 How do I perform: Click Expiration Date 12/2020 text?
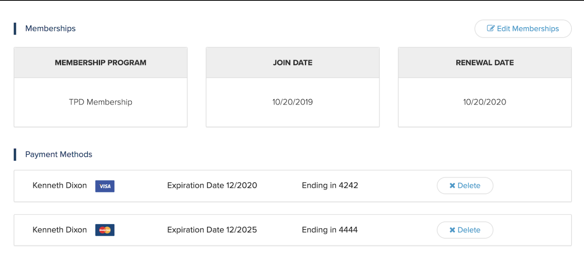212,185
